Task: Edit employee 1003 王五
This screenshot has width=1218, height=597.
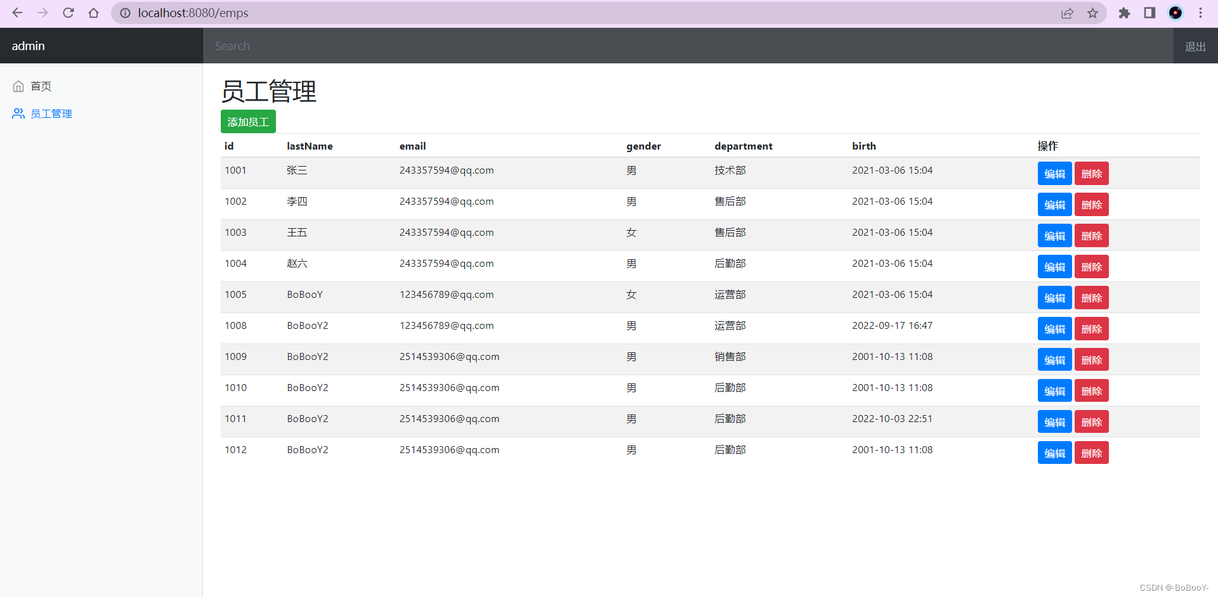Action: click(x=1054, y=236)
